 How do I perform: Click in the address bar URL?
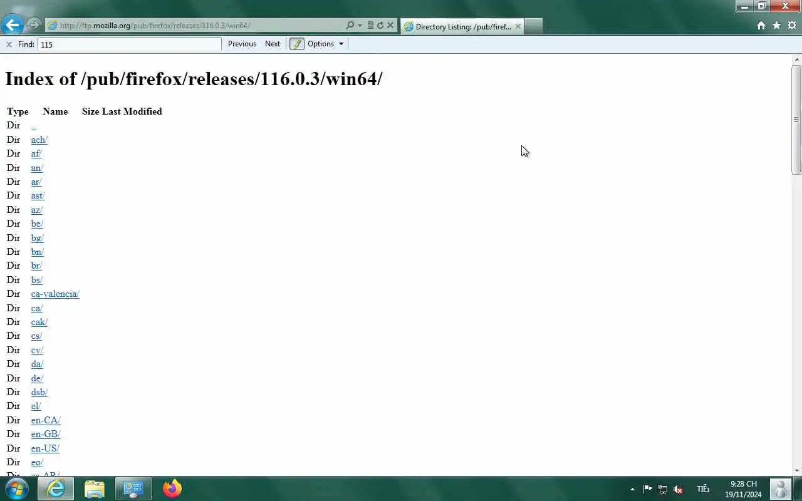(x=155, y=26)
